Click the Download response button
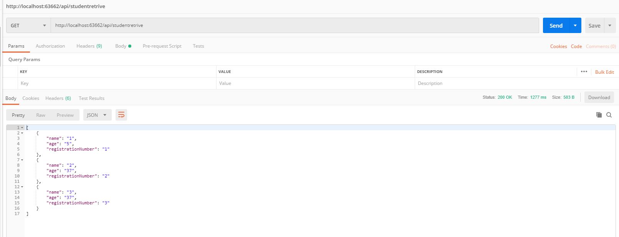This screenshot has width=619, height=237. point(599,97)
